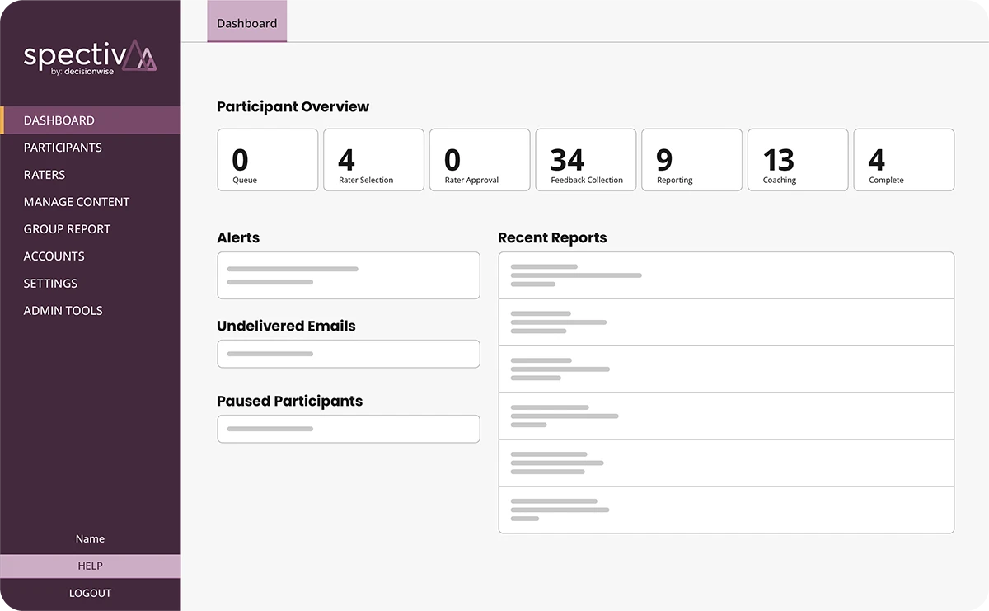
Task: Click the Alerts panel box
Action: 349,275
